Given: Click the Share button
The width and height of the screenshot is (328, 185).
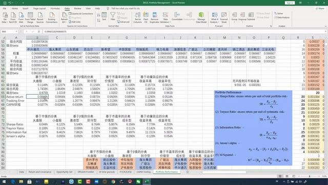Looking at the screenshot, I should point(320,9).
